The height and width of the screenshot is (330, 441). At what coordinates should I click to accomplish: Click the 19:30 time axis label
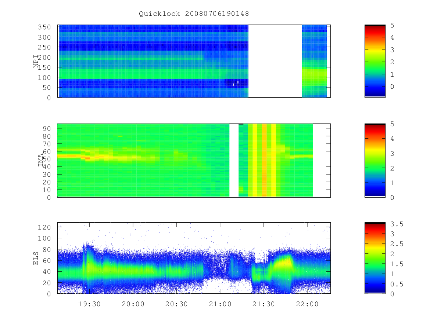[x=89, y=304]
